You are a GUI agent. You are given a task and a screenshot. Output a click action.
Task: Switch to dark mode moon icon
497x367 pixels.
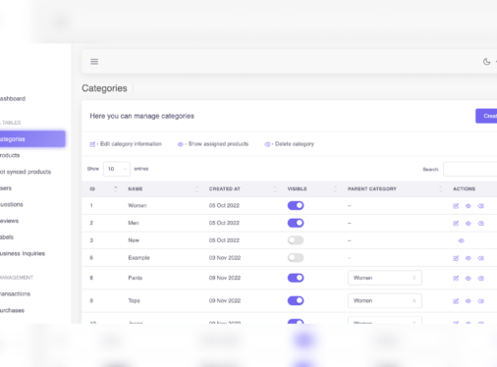coord(486,62)
